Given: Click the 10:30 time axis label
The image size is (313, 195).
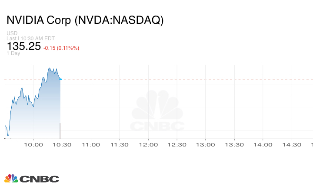Looking at the screenshot, I should (62, 145).
